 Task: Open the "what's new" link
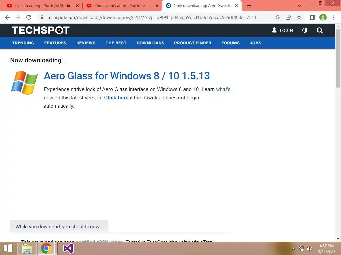coord(223,89)
